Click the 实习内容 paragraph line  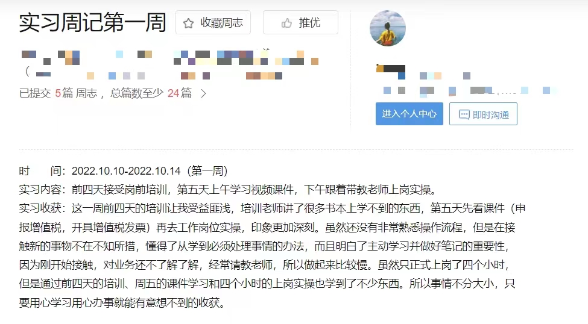228,190
